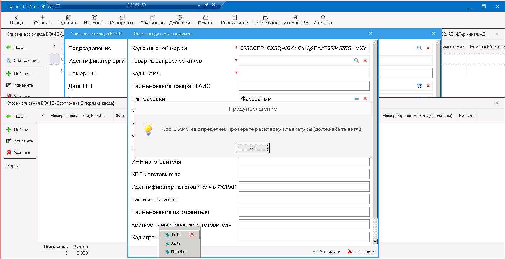Click Идентификатор изготовителя в ФСРАР field
The image size is (505, 259).
[x=304, y=187]
